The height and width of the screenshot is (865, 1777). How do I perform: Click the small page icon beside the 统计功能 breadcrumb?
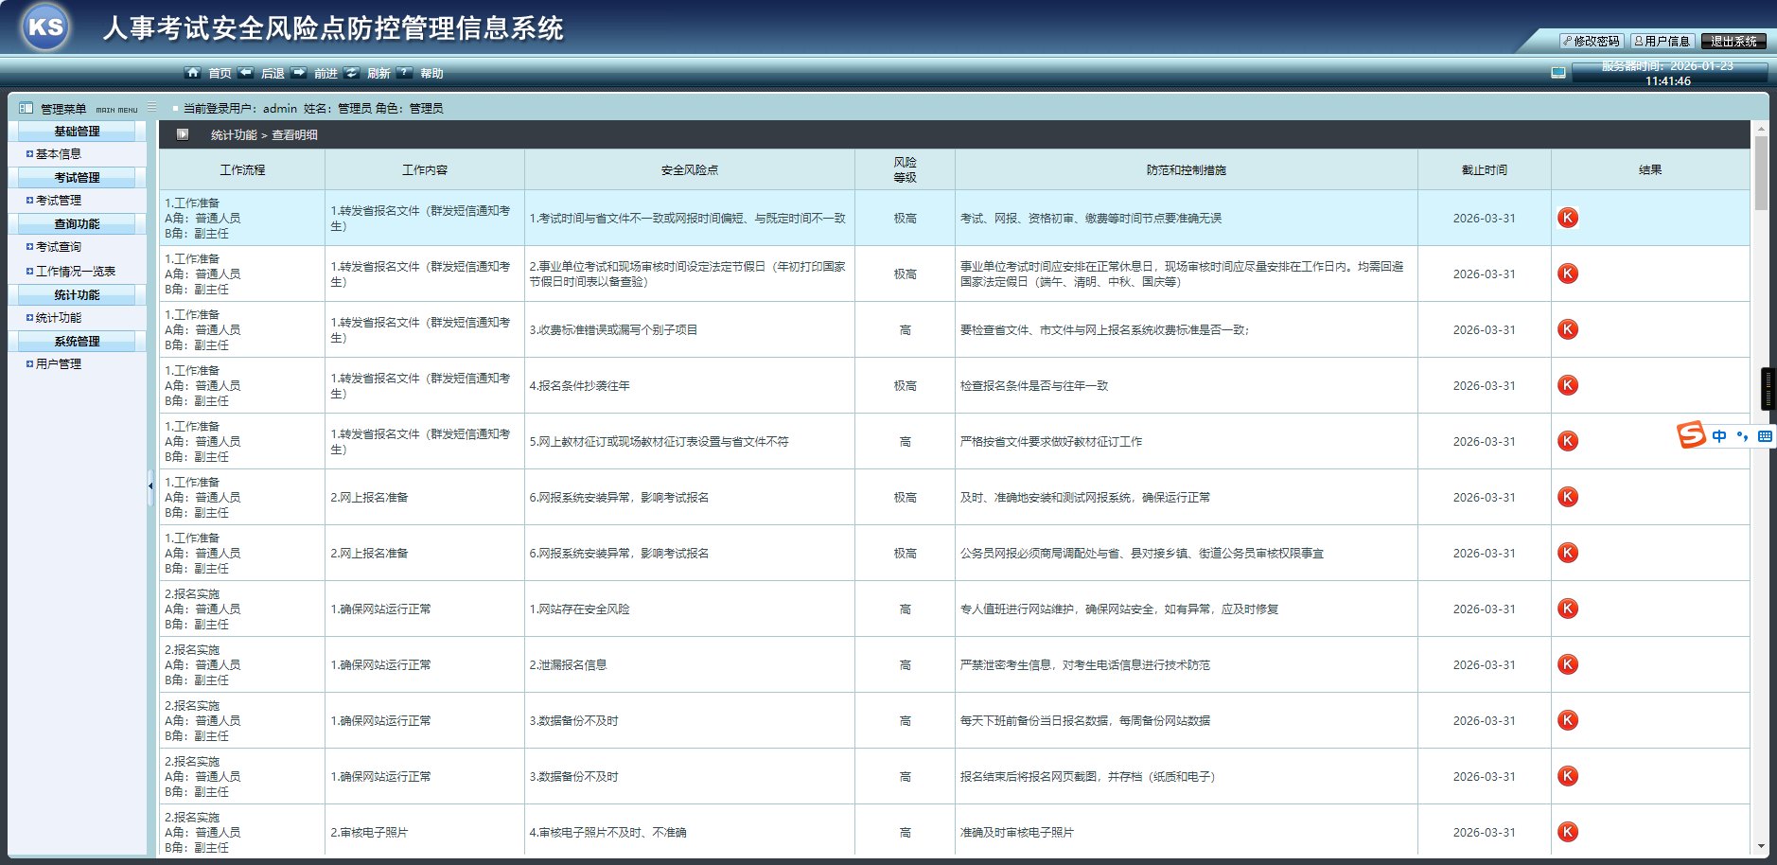(x=181, y=134)
